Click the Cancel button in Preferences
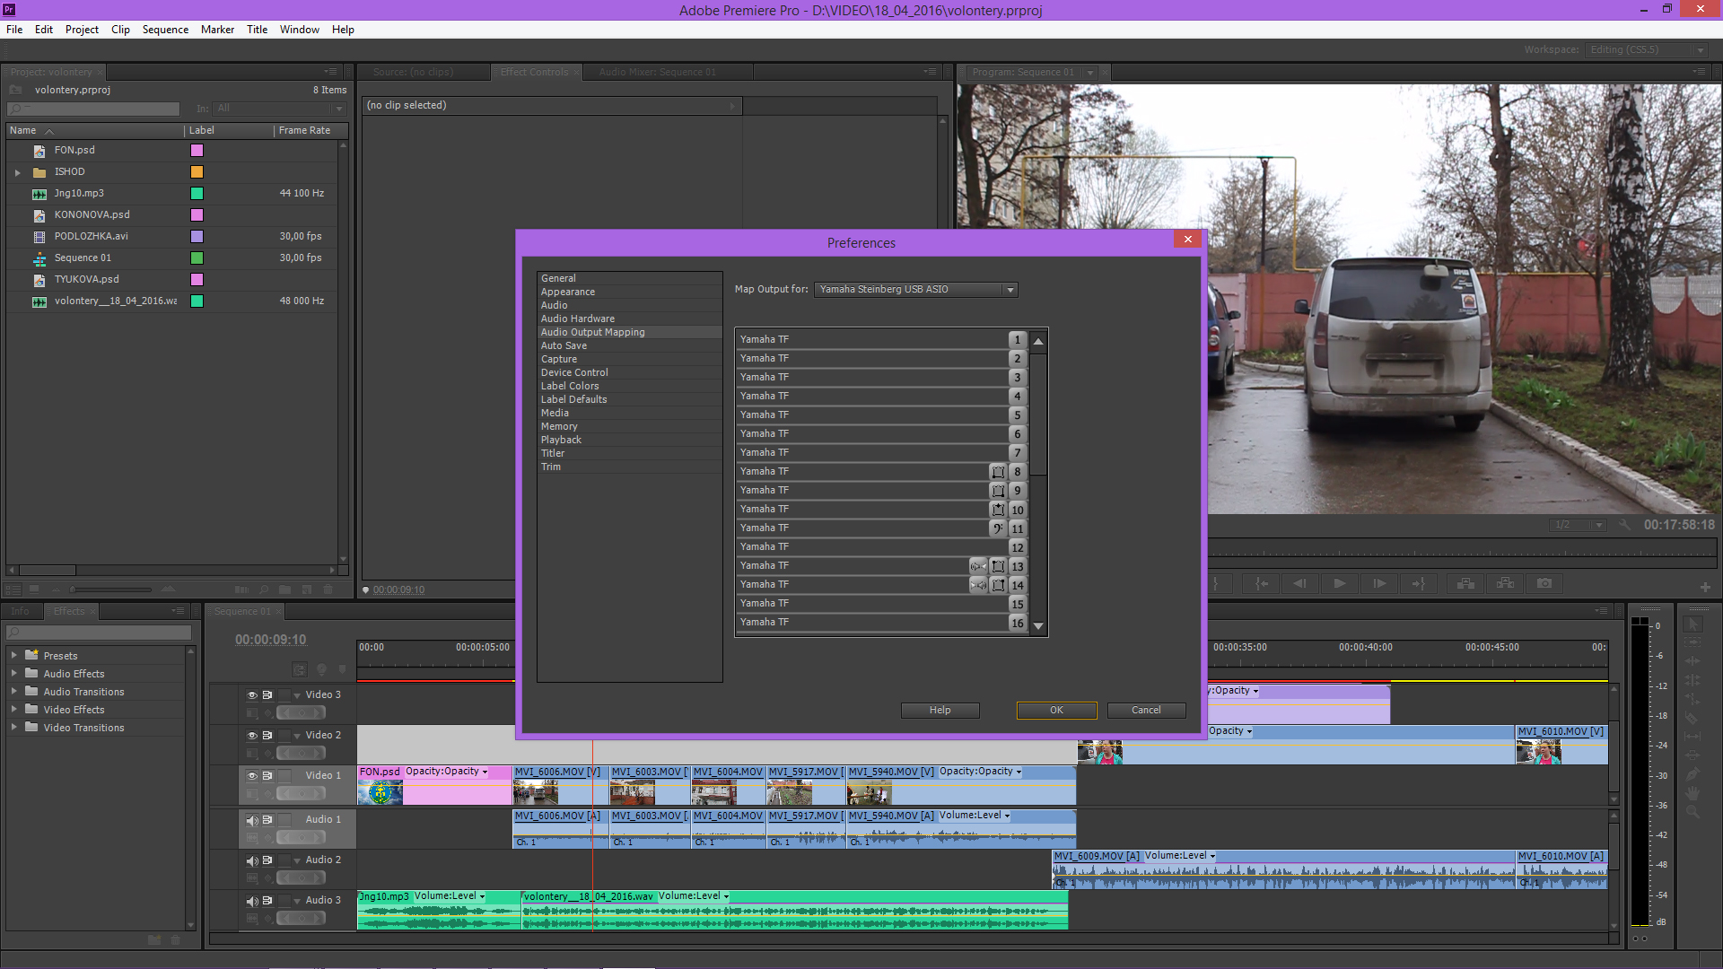Screen dimensions: 1723x969 (x=1146, y=711)
